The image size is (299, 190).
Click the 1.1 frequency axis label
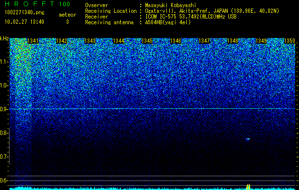point(4,62)
